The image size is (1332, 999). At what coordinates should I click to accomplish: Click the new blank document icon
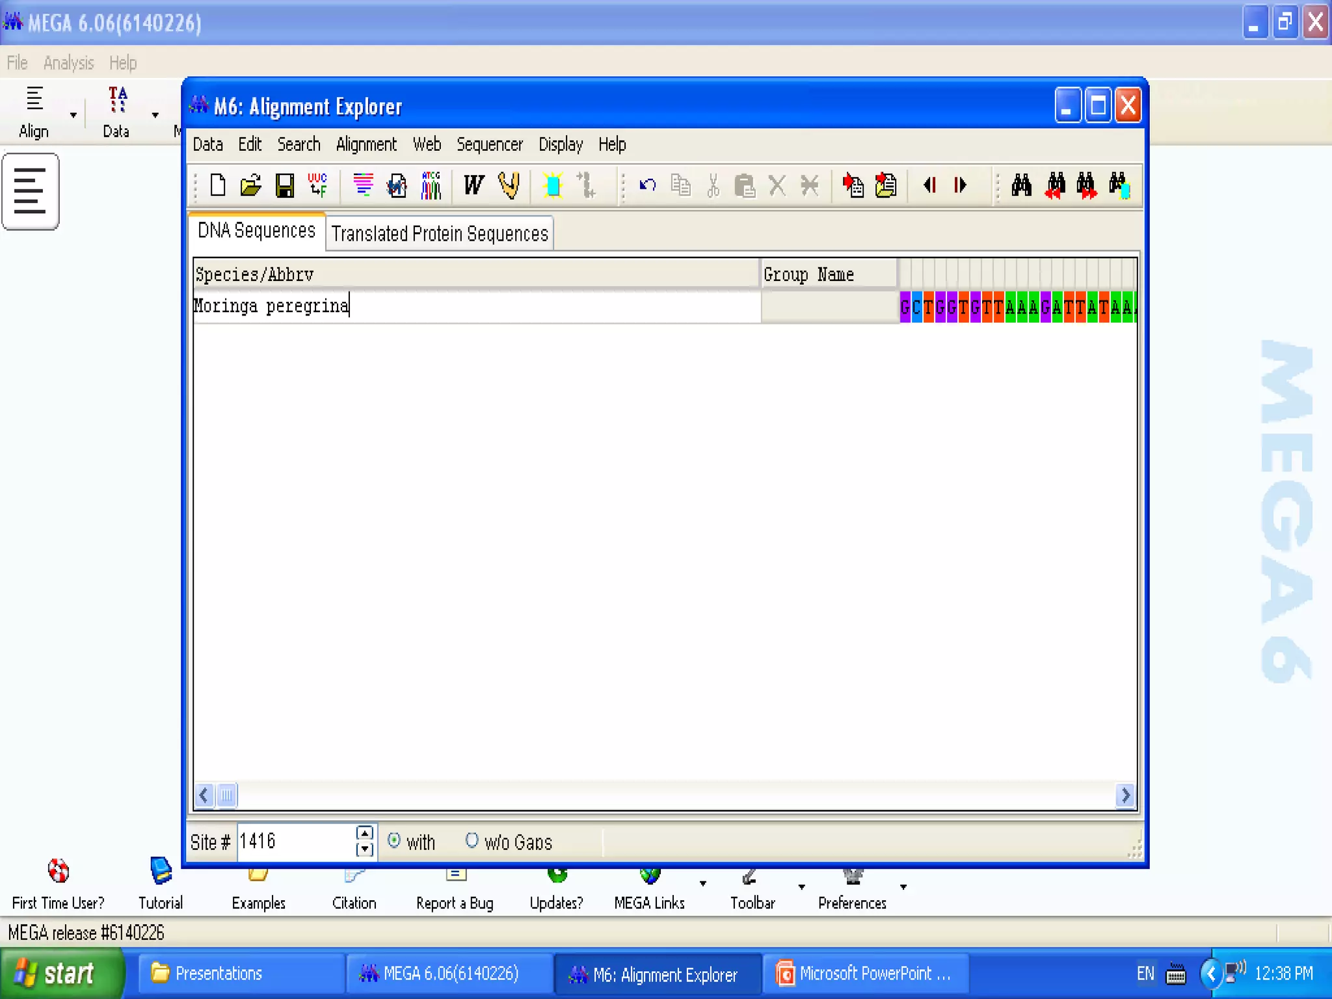(218, 185)
